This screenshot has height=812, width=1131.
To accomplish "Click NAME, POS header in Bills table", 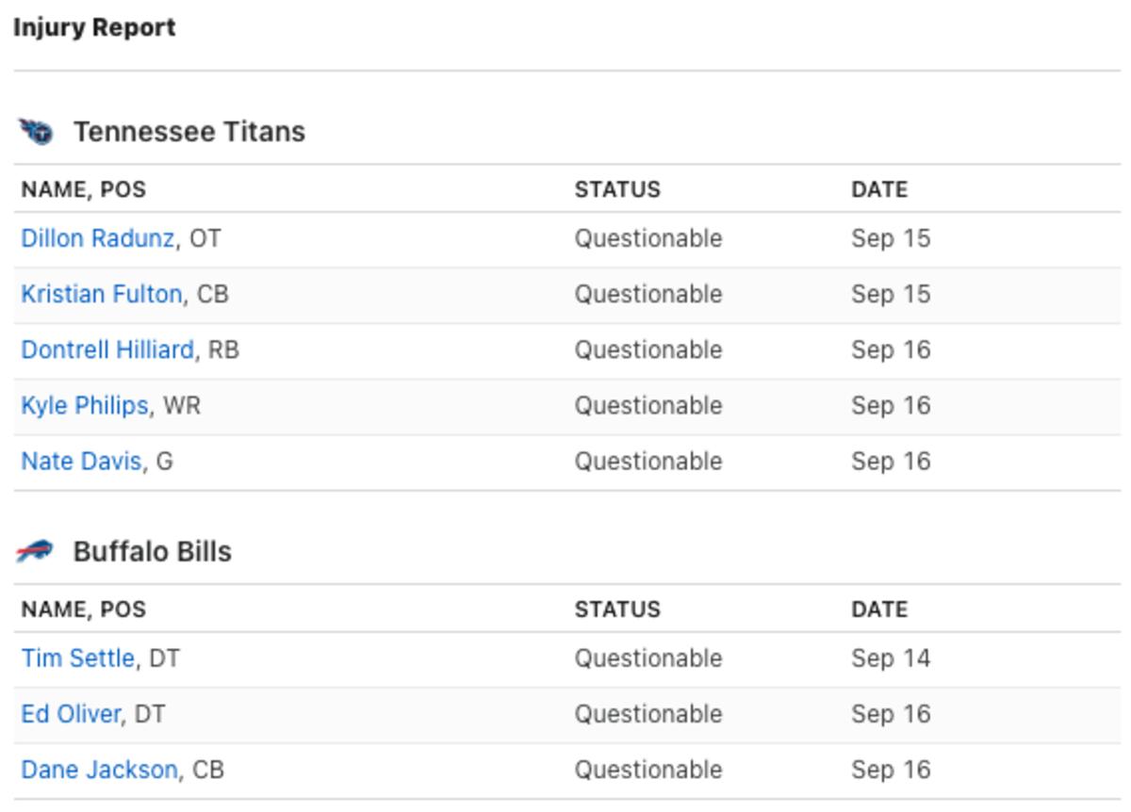I will tap(83, 609).
